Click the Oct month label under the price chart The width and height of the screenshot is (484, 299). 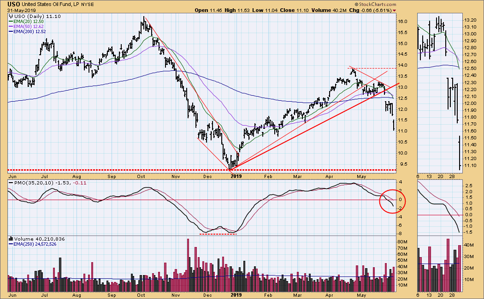point(141,177)
